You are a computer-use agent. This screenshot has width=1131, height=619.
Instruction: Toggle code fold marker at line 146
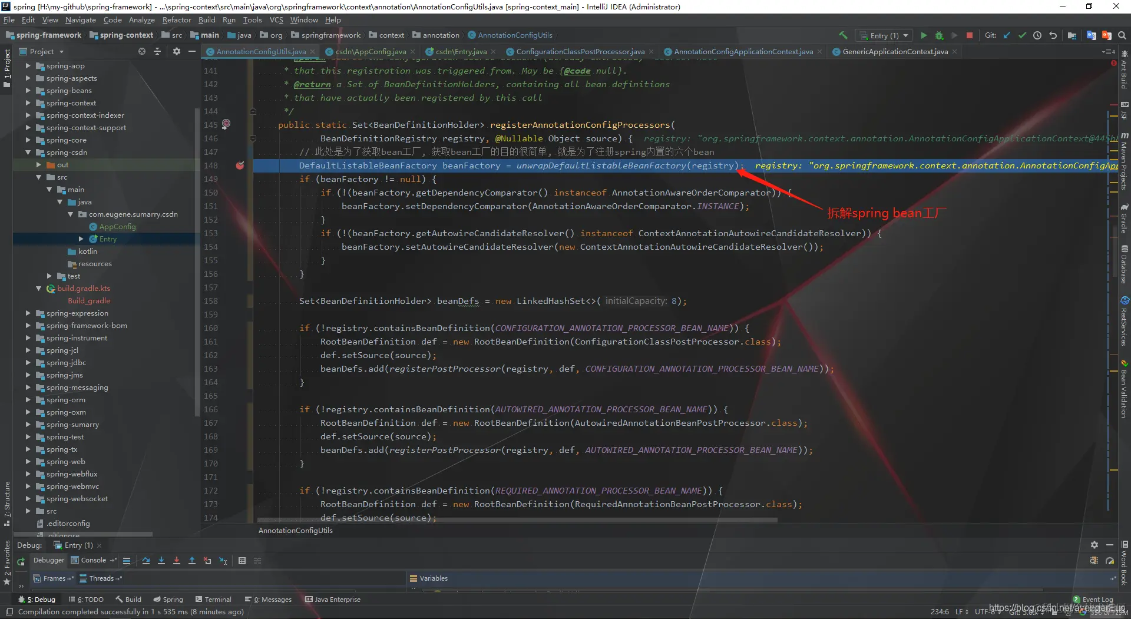coord(253,138)
